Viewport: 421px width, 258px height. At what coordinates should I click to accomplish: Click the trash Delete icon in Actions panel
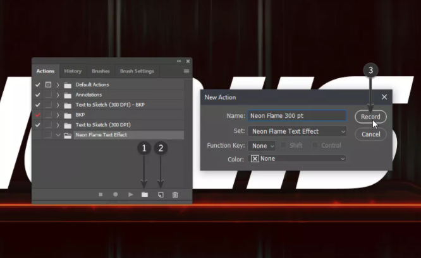(x=175, y=195)
